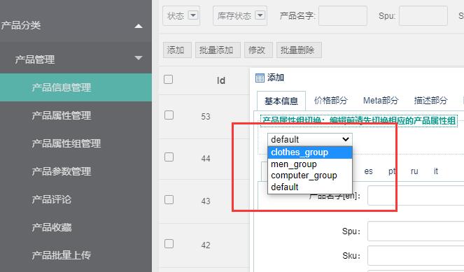Switch to the 价格部分 tab
The height and width of the screenshot is (272, 464).
pyautogui.click(x=330, y=101)
